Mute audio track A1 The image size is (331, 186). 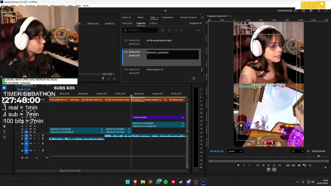tap(34, 136)
